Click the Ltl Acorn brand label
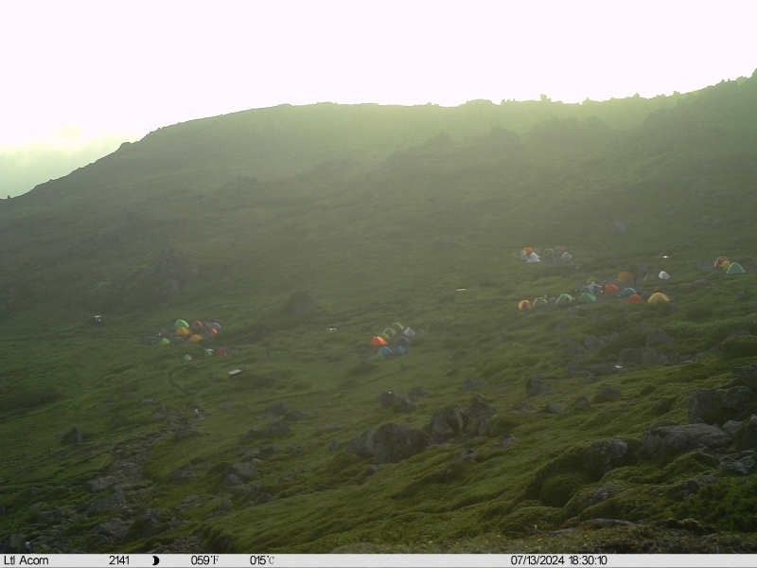The height and width of the screenshot is (568, 757). point(26,560)
